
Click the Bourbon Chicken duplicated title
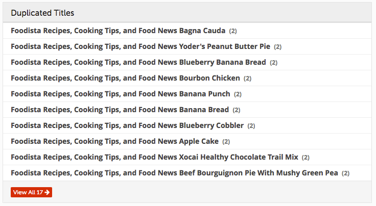point(125,78)
